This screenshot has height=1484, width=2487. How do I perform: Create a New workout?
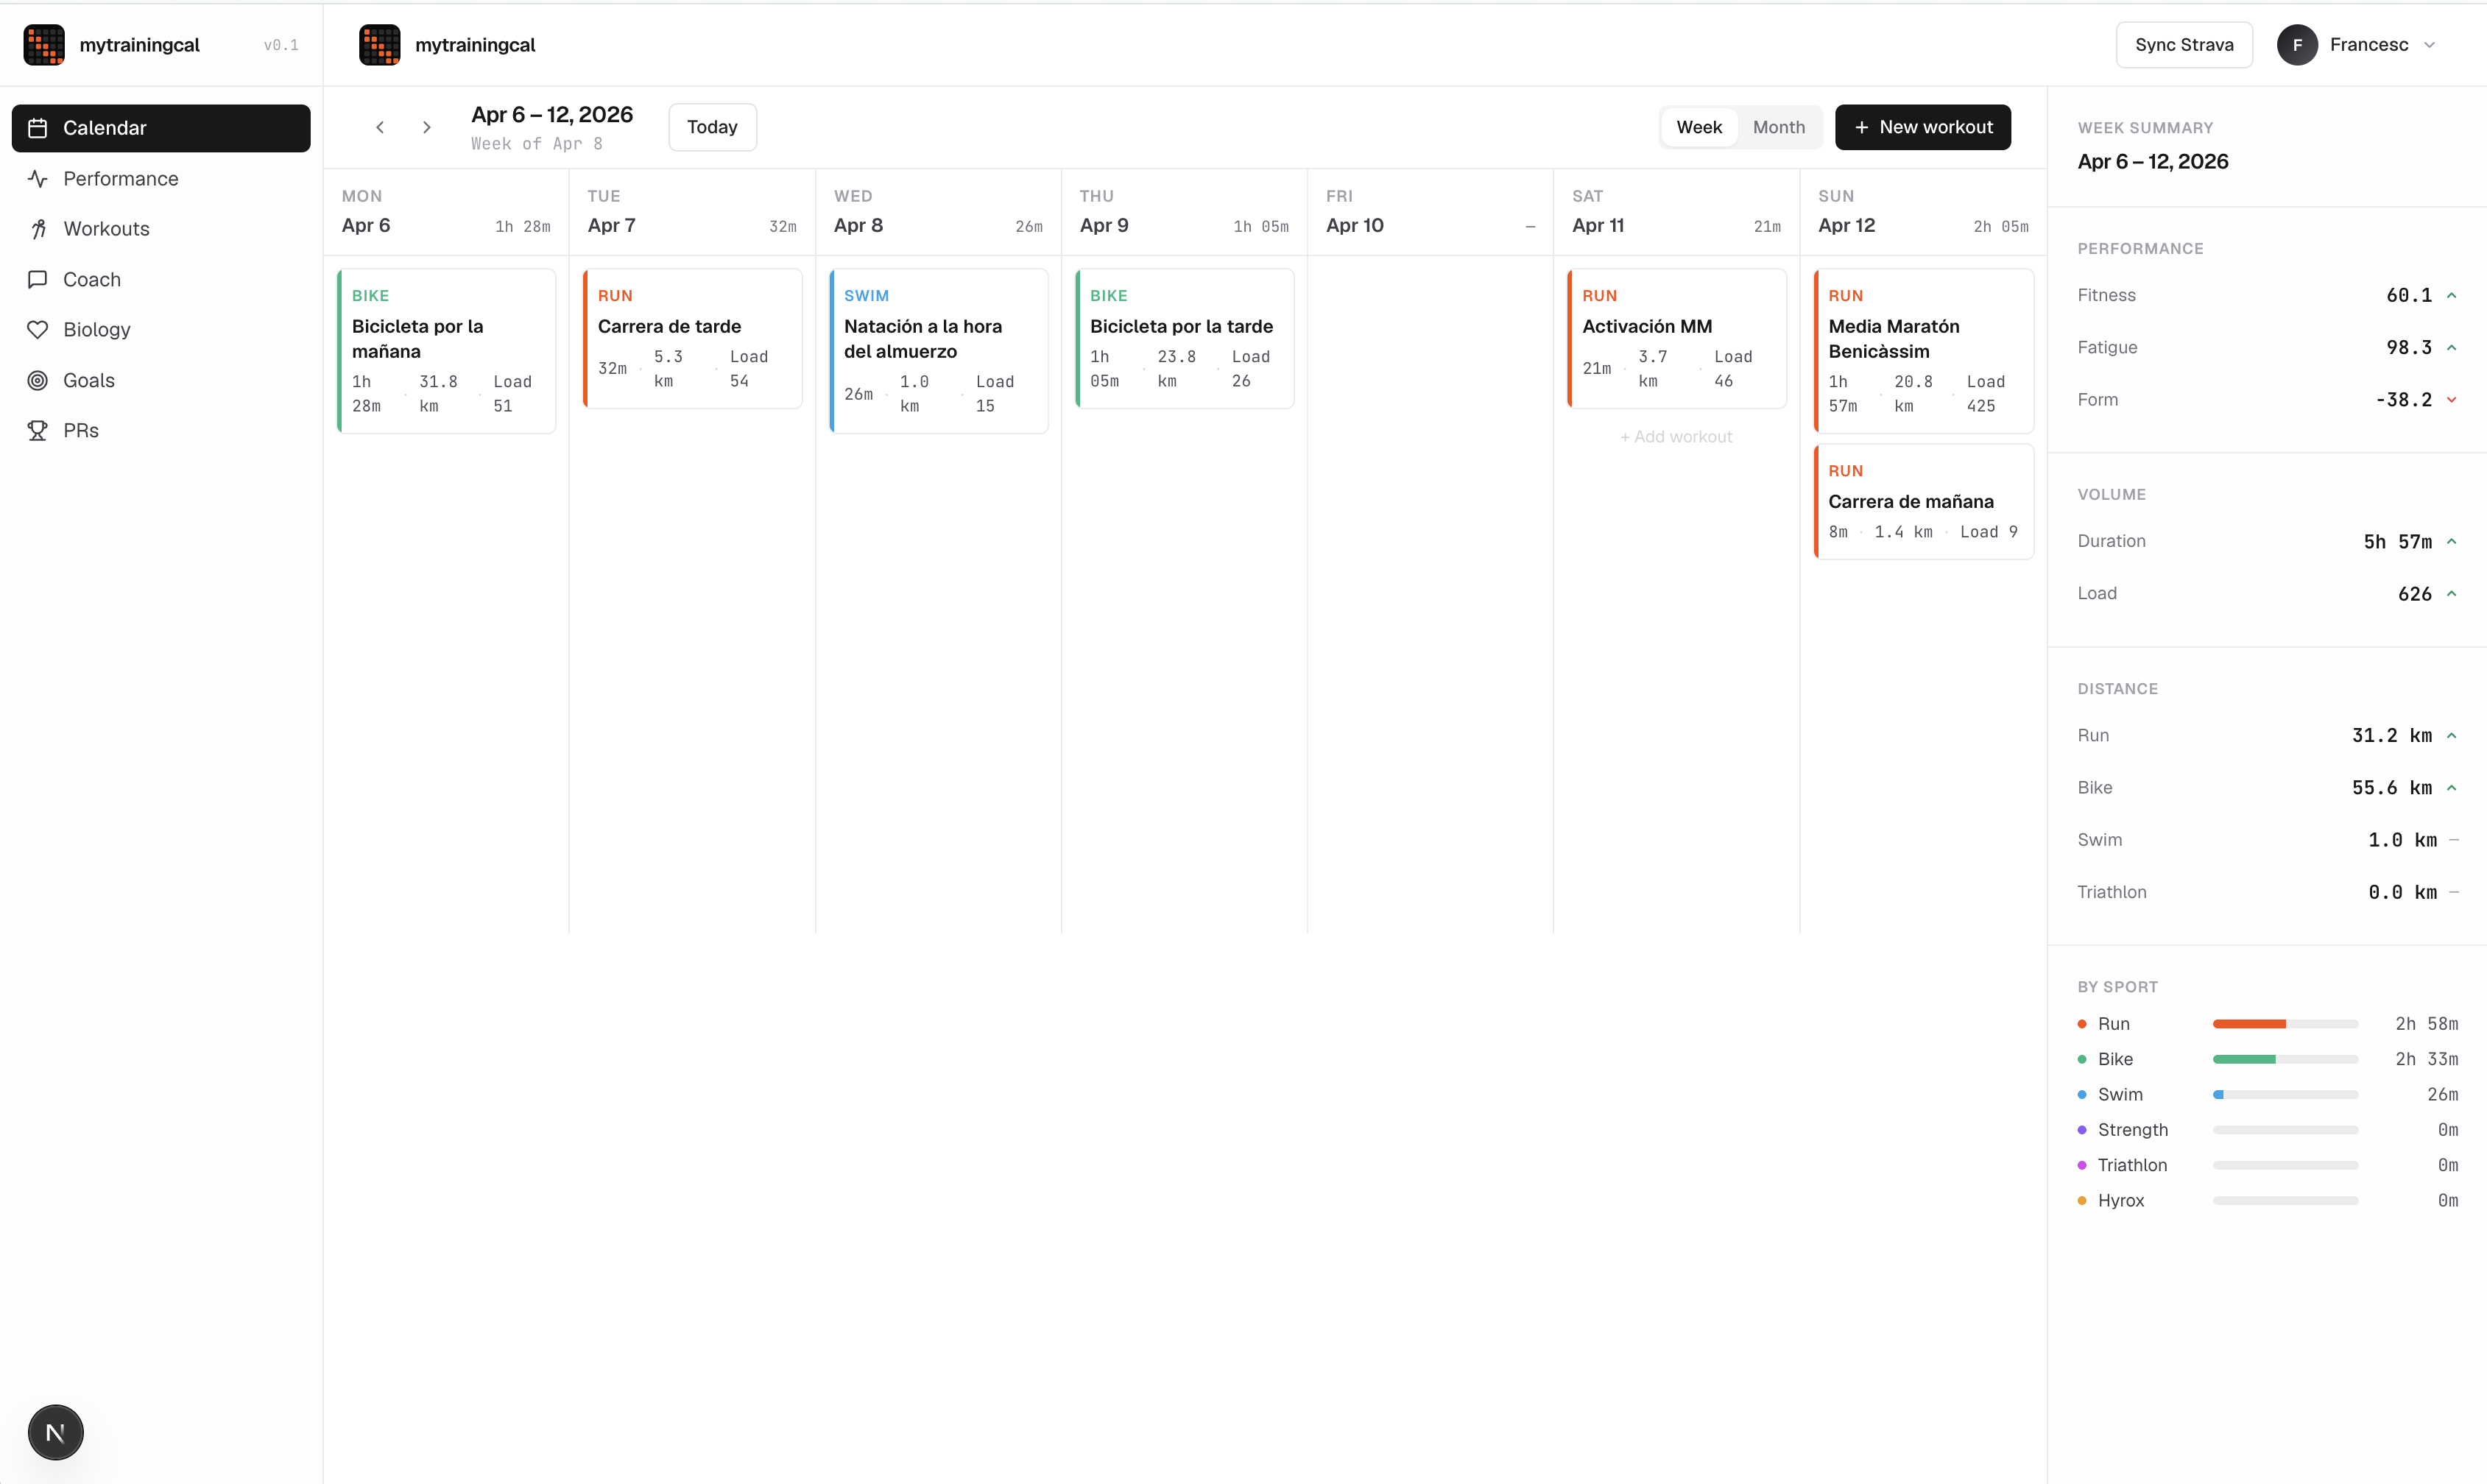pyautogui.click(x=1923, y=127)
